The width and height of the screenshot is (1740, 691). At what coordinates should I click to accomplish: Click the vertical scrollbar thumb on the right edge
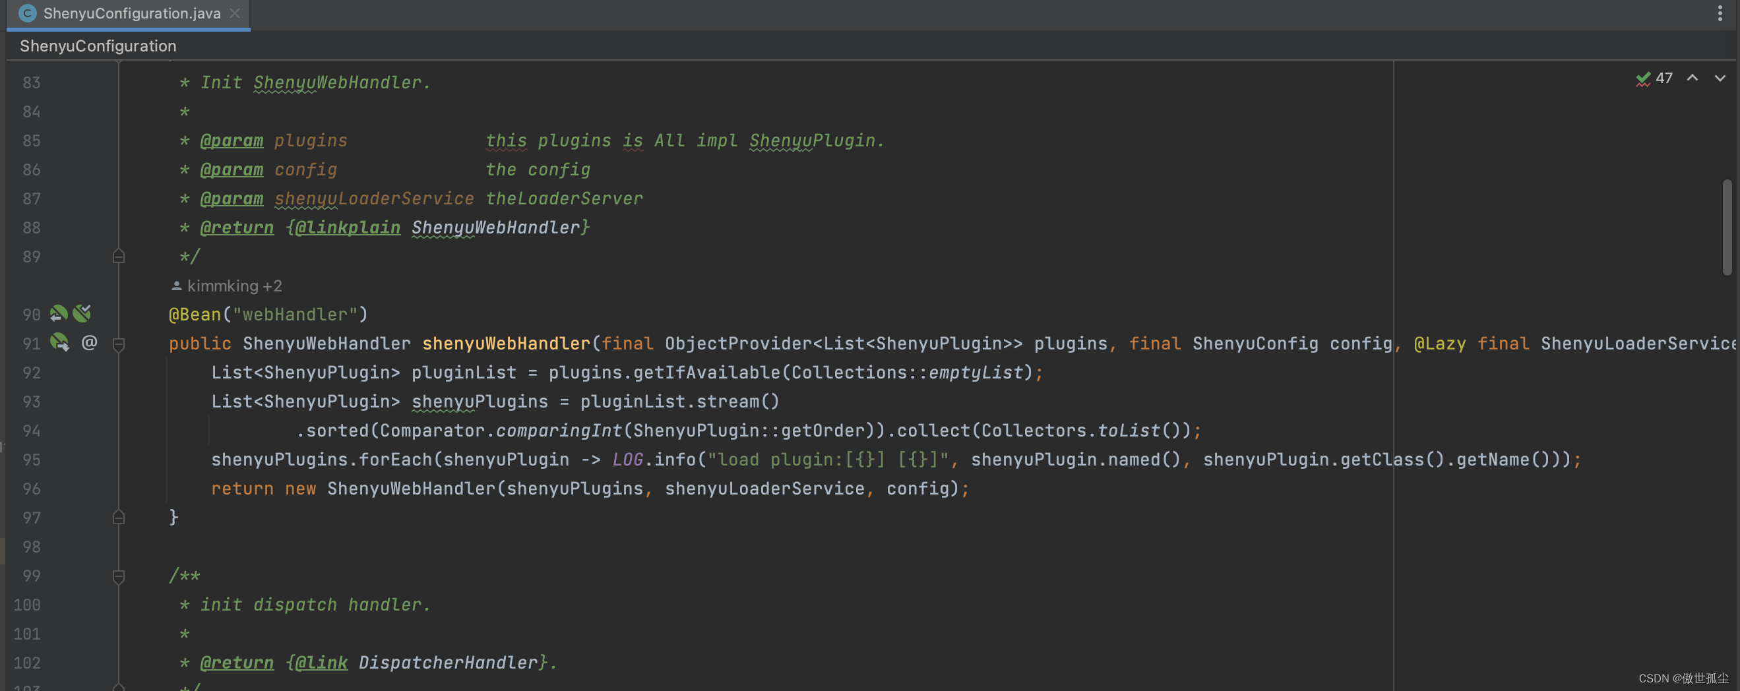tap(1727, 227)
